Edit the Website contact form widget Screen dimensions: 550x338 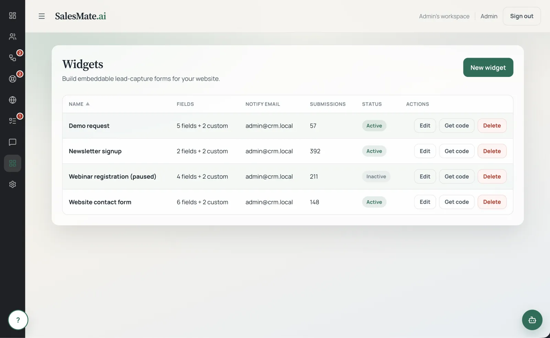tap(425, 202)
